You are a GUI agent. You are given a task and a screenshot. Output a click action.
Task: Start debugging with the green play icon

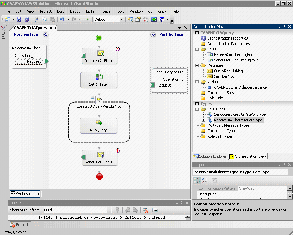coord(87,19)
